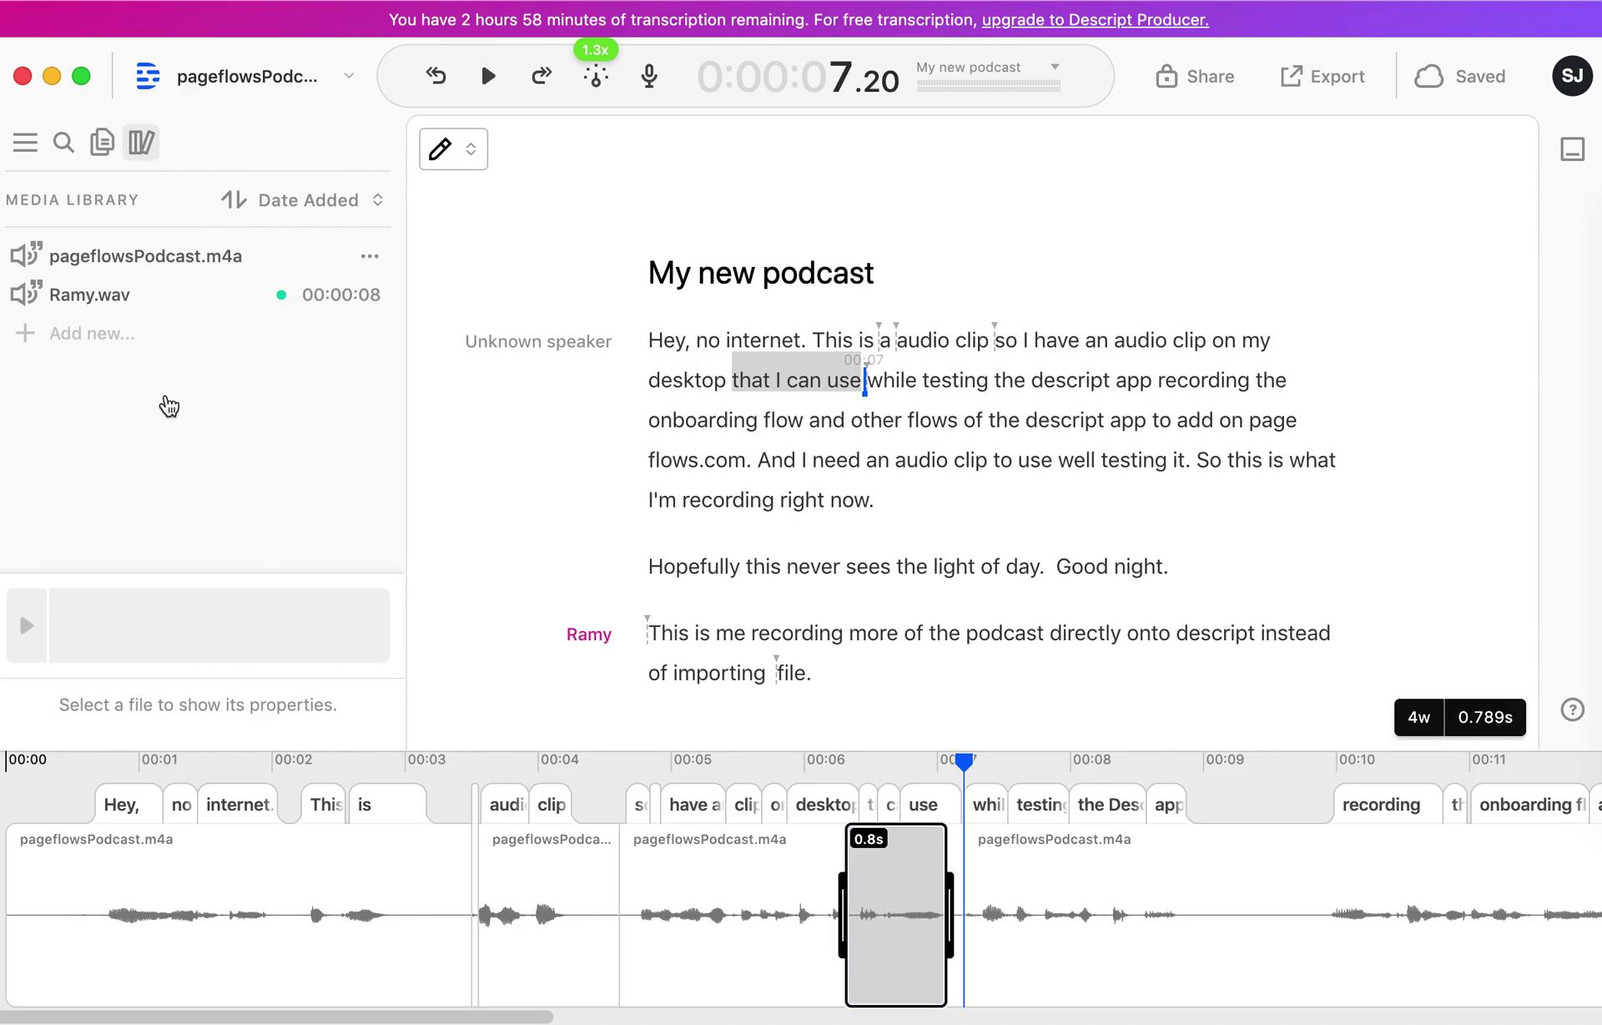Play the media preview in library
Image resolution: width=1602 pixels, height=1025 pixels.
(x=27, y=625)
